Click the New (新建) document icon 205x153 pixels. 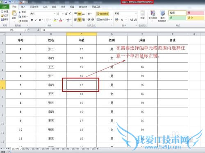pyautogui.click(x=2, y=12)
